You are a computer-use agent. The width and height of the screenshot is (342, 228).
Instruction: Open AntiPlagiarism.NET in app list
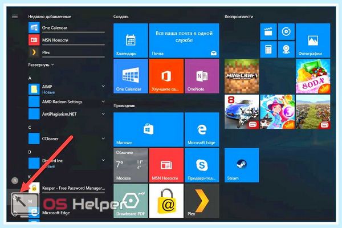coord(67,114)
